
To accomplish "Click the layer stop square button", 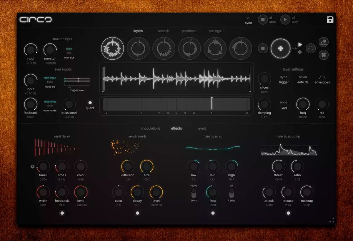I will [x=263, y=48].
